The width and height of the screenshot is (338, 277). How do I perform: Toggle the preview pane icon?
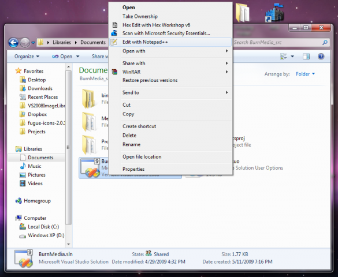(x=306, y=57)
